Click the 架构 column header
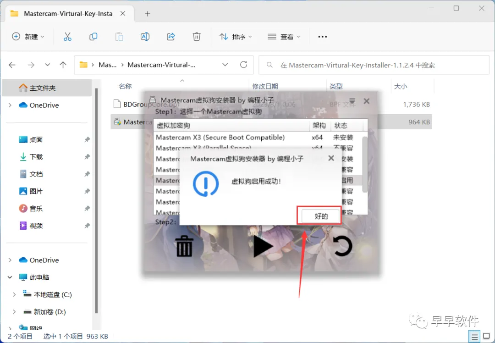 click(319, 126)
